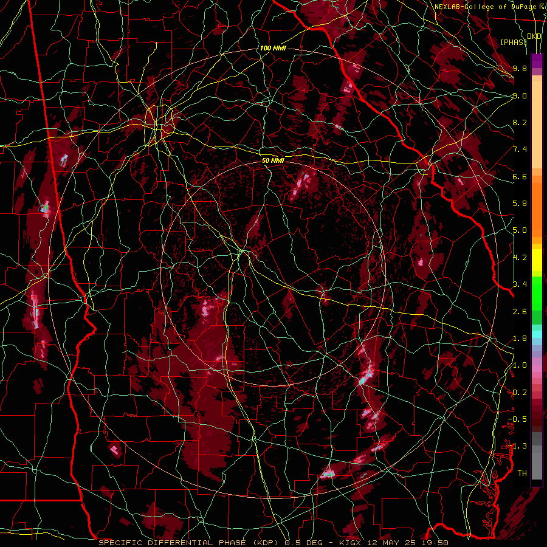The width and height of the screenshot is (547, 547).
Task: Pick the yellow segment of the color bar
Action: click(x=537, y=260)
